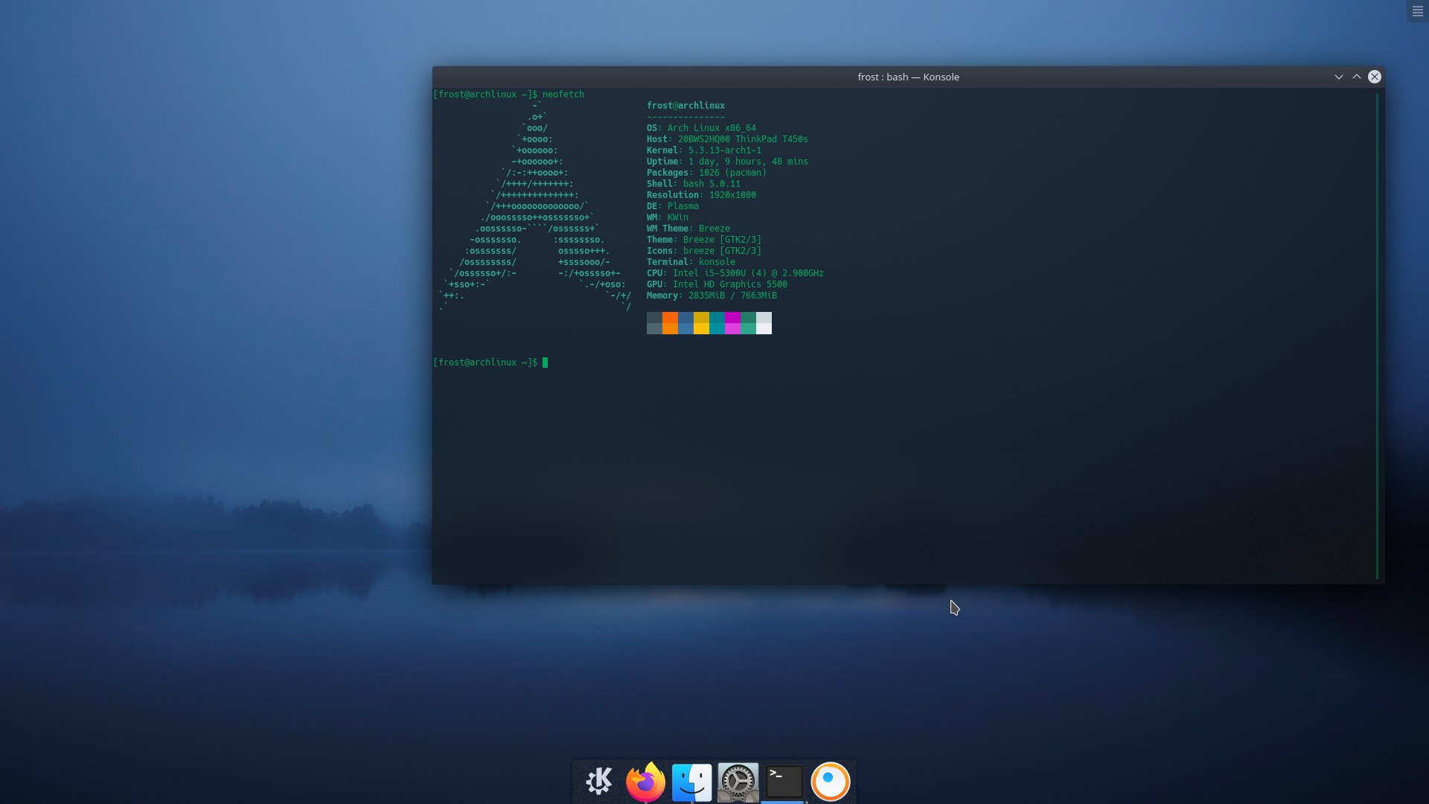
Task: Click the 'Uptime: 1 day, 9 hours, 48 mins' line
Action: [x=727, y=162]
